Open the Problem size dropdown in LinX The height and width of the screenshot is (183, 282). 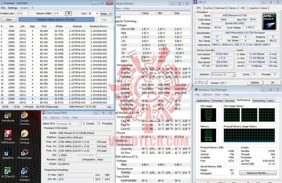click(22, 13)
